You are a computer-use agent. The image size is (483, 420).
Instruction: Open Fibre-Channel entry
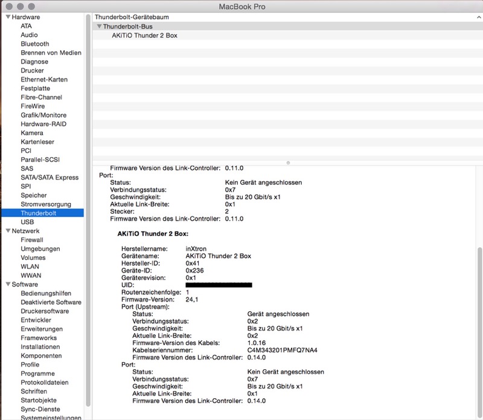click(41, 97)
